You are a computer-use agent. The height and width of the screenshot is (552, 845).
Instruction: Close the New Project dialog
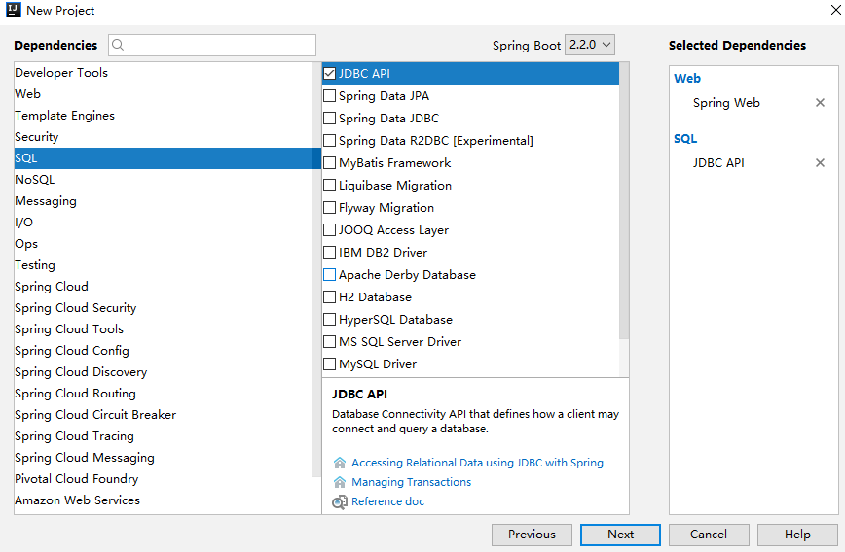click(825, 11)
